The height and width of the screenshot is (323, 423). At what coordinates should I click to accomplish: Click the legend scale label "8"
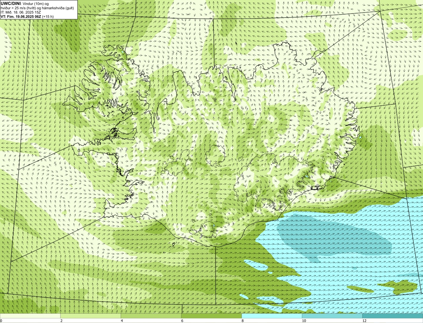click(243, 321)
